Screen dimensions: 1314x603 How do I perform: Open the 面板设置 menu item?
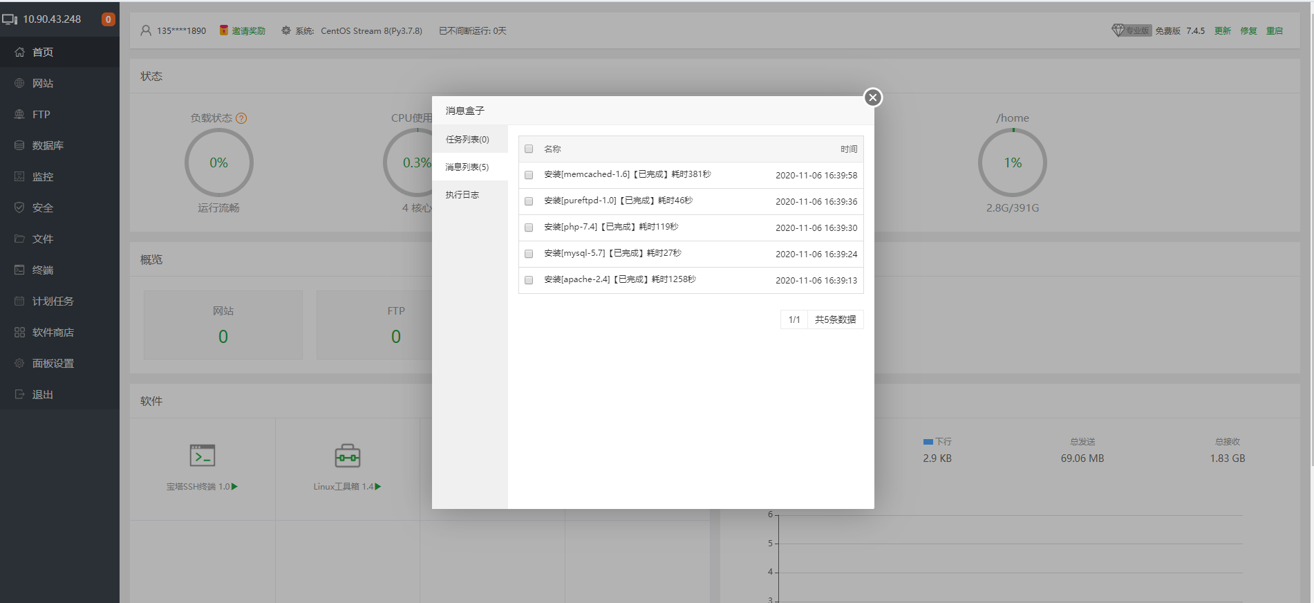59,363
